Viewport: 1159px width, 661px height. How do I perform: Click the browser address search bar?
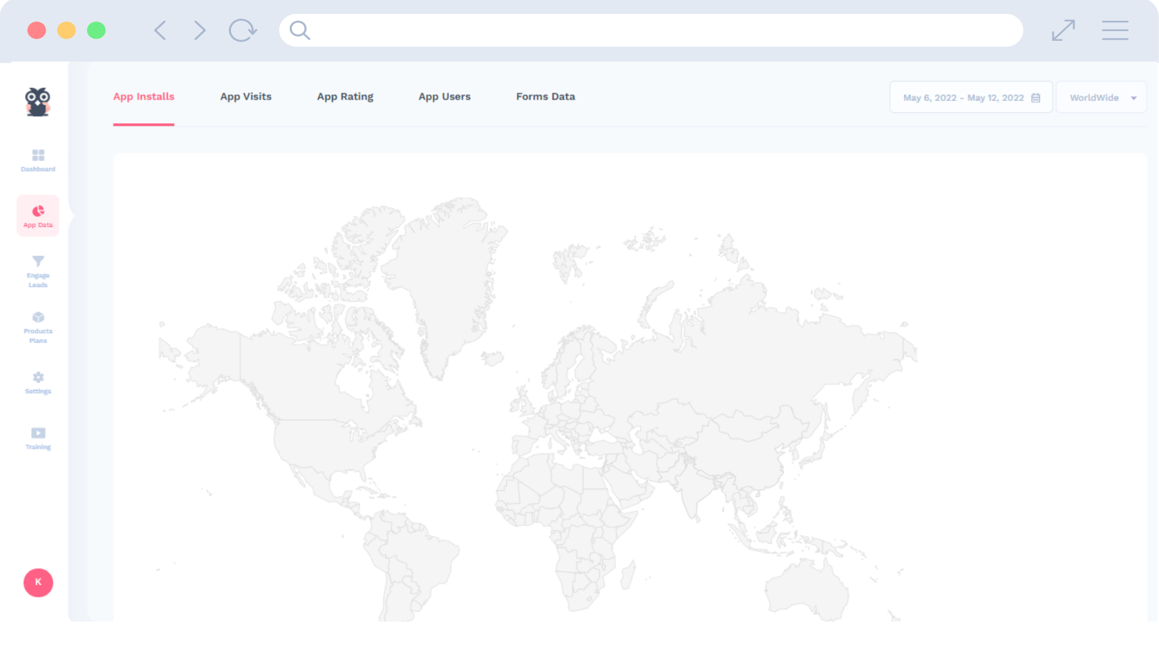pyautogui.click(x=650, y=30)
